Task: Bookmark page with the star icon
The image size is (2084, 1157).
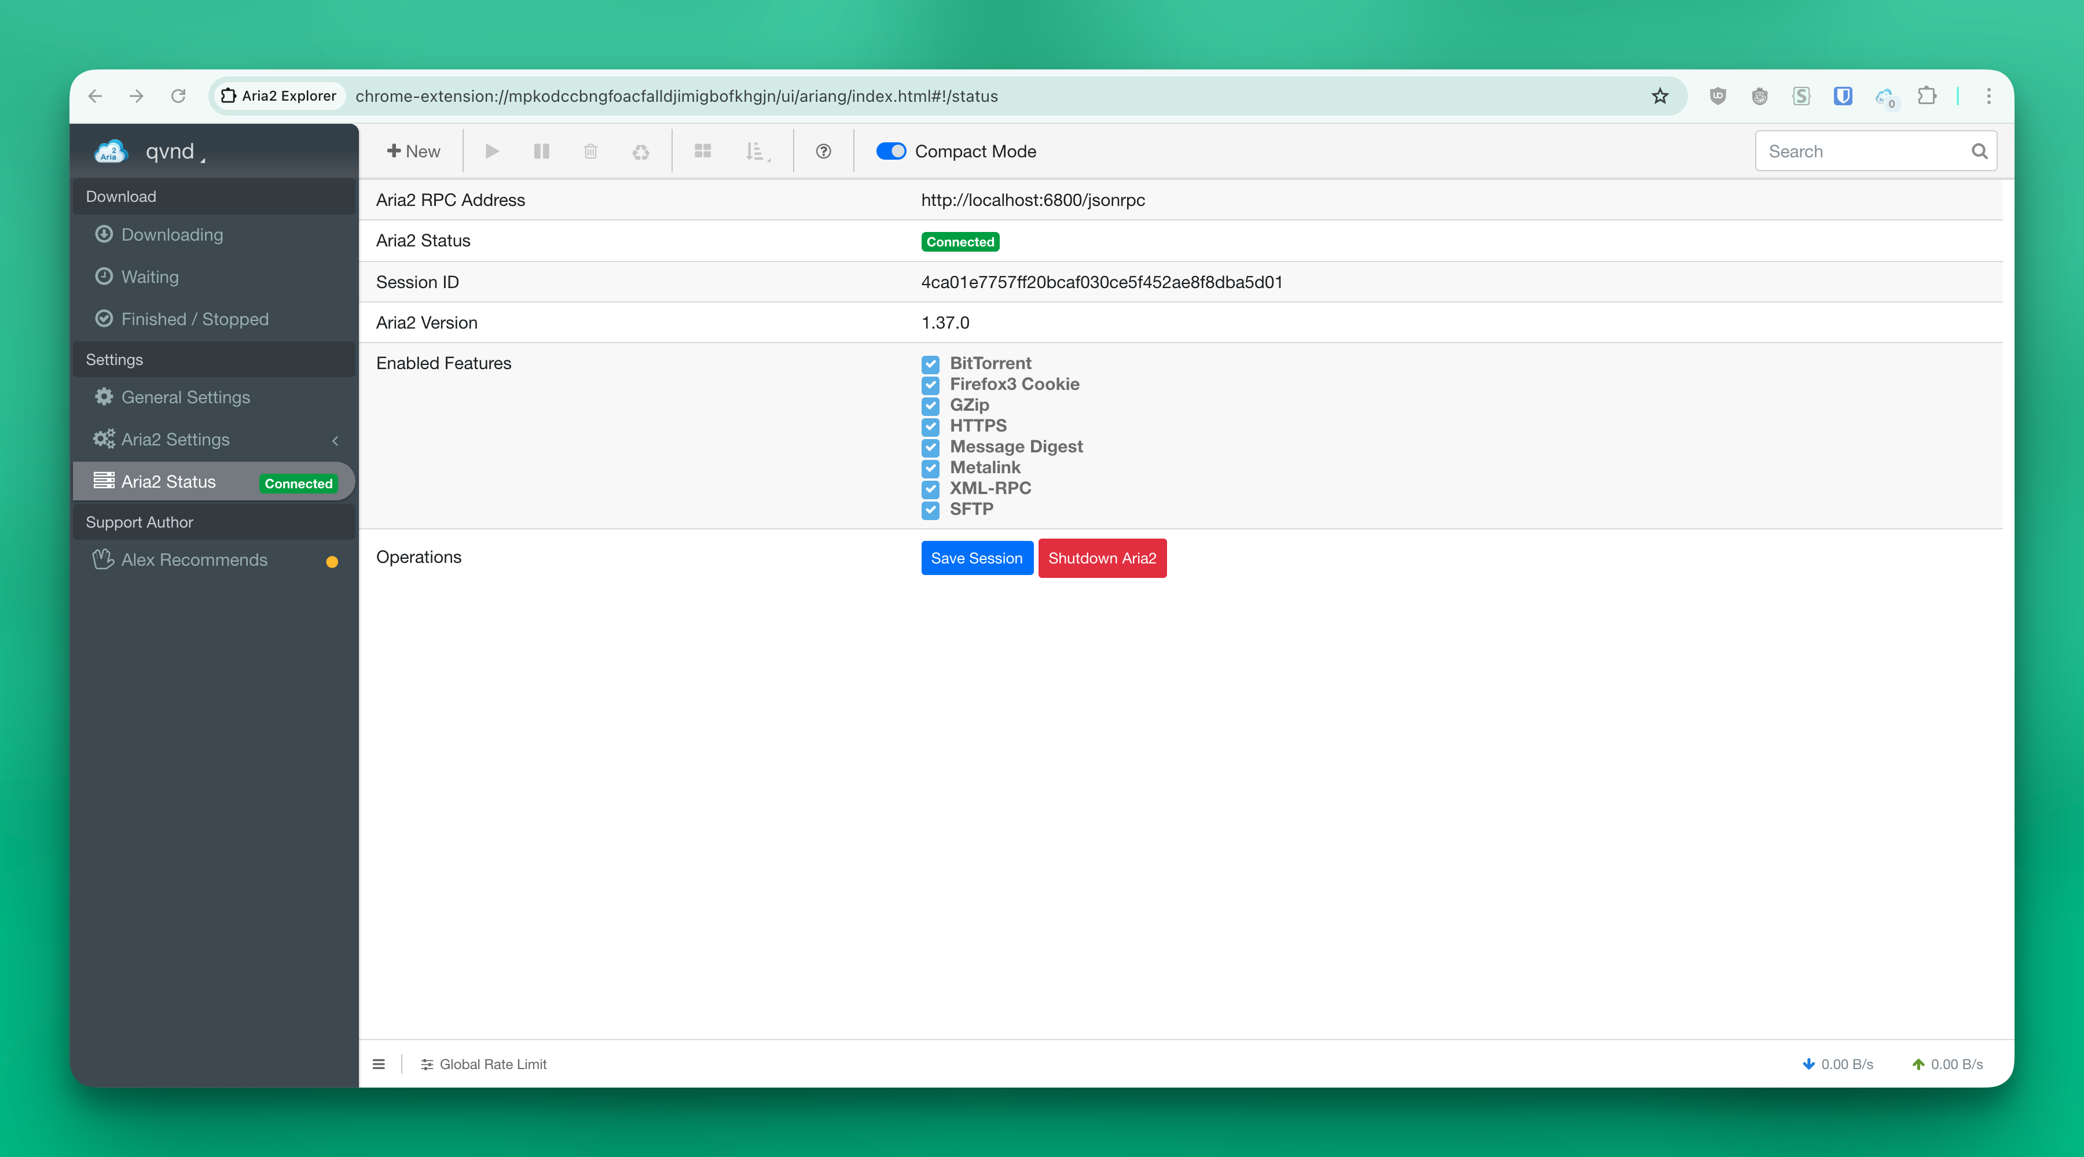Action: [1659, 96]
